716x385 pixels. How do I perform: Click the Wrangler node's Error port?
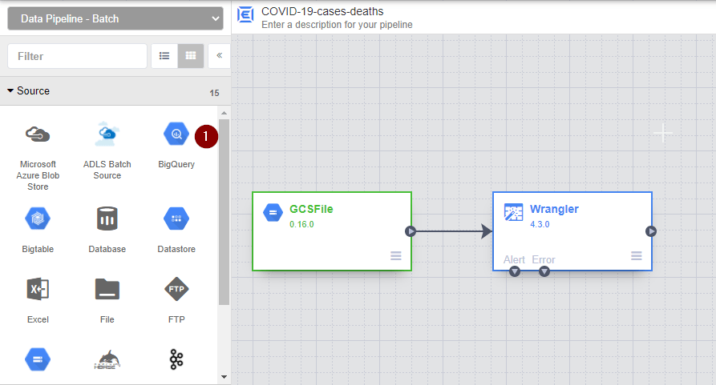tap(544, 272)
